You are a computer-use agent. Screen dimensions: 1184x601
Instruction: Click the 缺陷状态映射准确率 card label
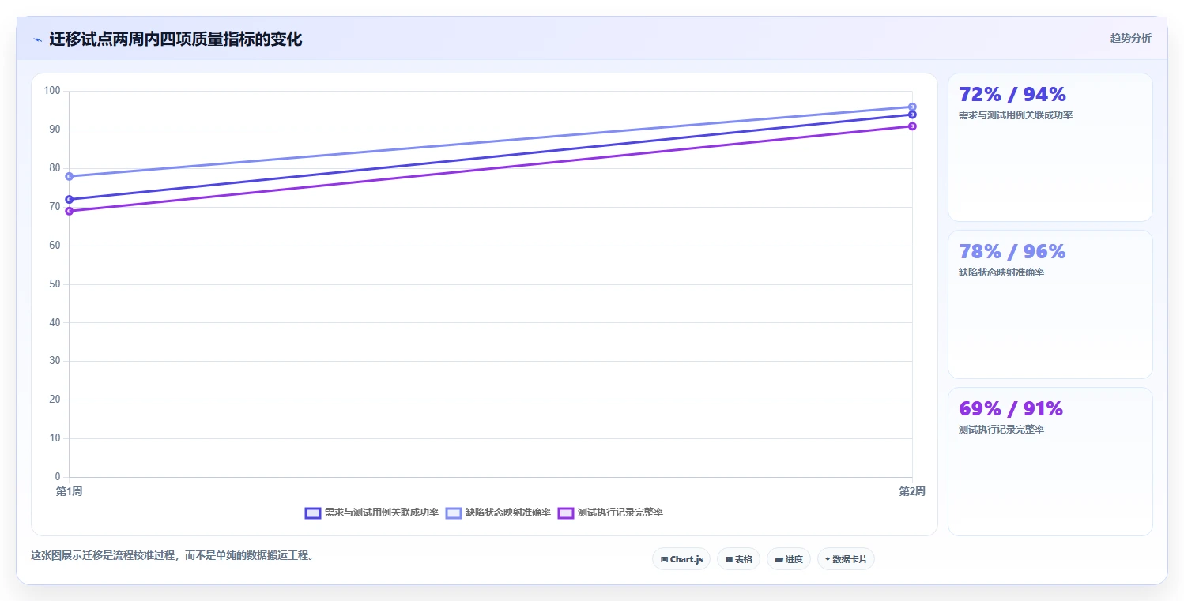coord(1001,272)
